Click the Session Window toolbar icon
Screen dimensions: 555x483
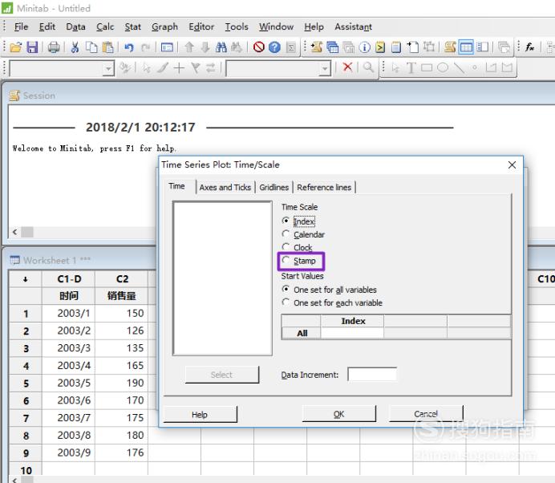pyautogui.click(x=450, y=47)
